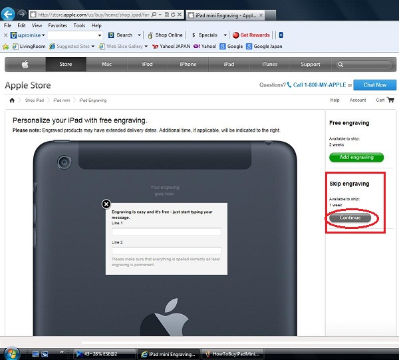
Task: Open the Tools menu
Action: [79, 25]
